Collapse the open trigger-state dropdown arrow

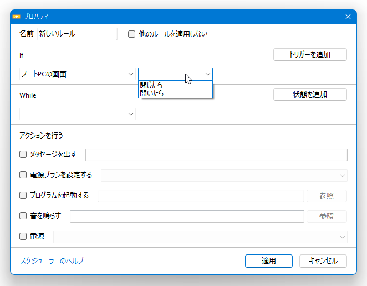point(207,74)
